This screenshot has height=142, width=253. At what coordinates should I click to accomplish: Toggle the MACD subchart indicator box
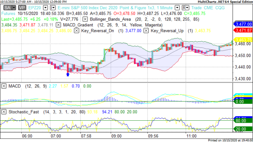[x=4, y=86]
